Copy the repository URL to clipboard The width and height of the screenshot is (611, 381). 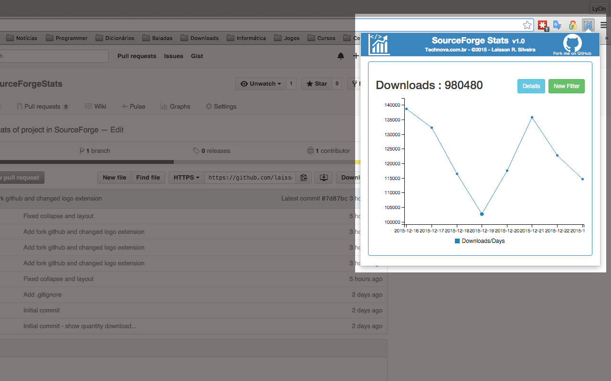[304, 177]
